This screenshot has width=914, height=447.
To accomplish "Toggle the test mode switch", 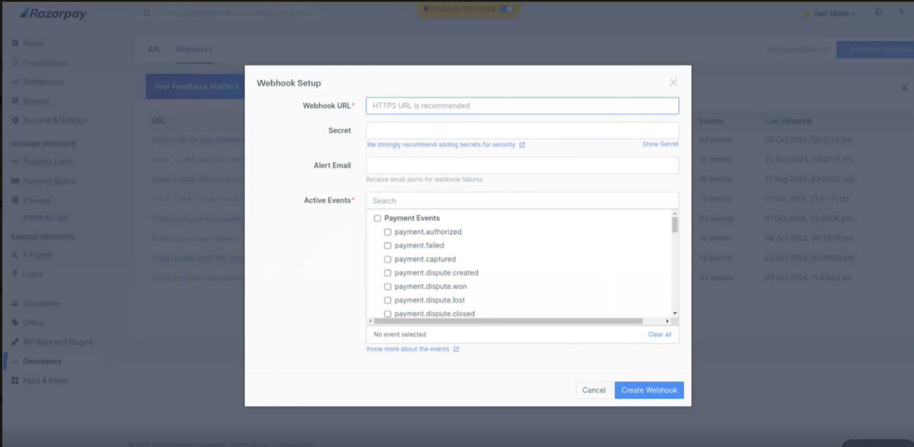I will pos(506,9).
